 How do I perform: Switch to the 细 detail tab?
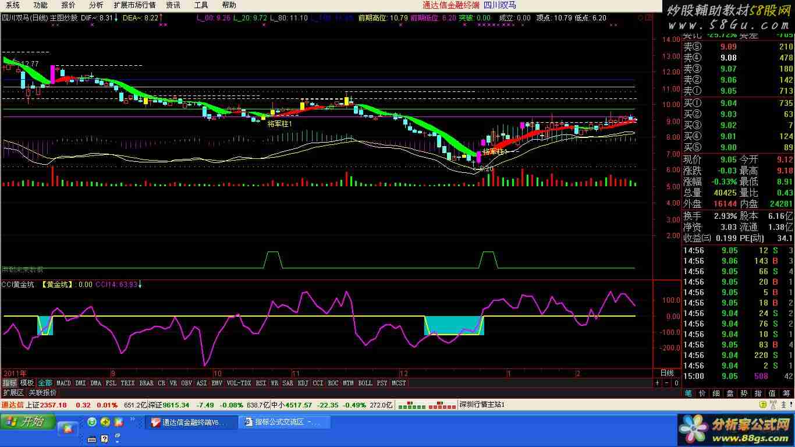(x=716, y=393)
